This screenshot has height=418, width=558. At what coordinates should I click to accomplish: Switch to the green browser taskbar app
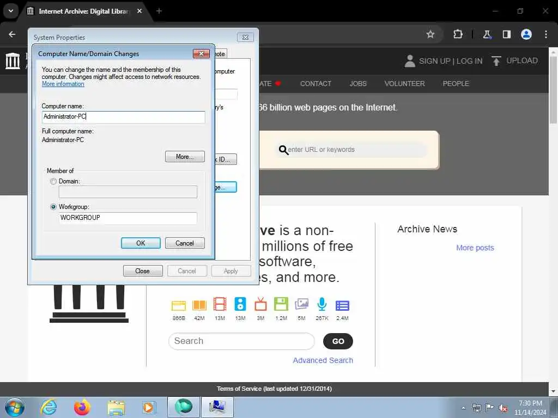183,407
